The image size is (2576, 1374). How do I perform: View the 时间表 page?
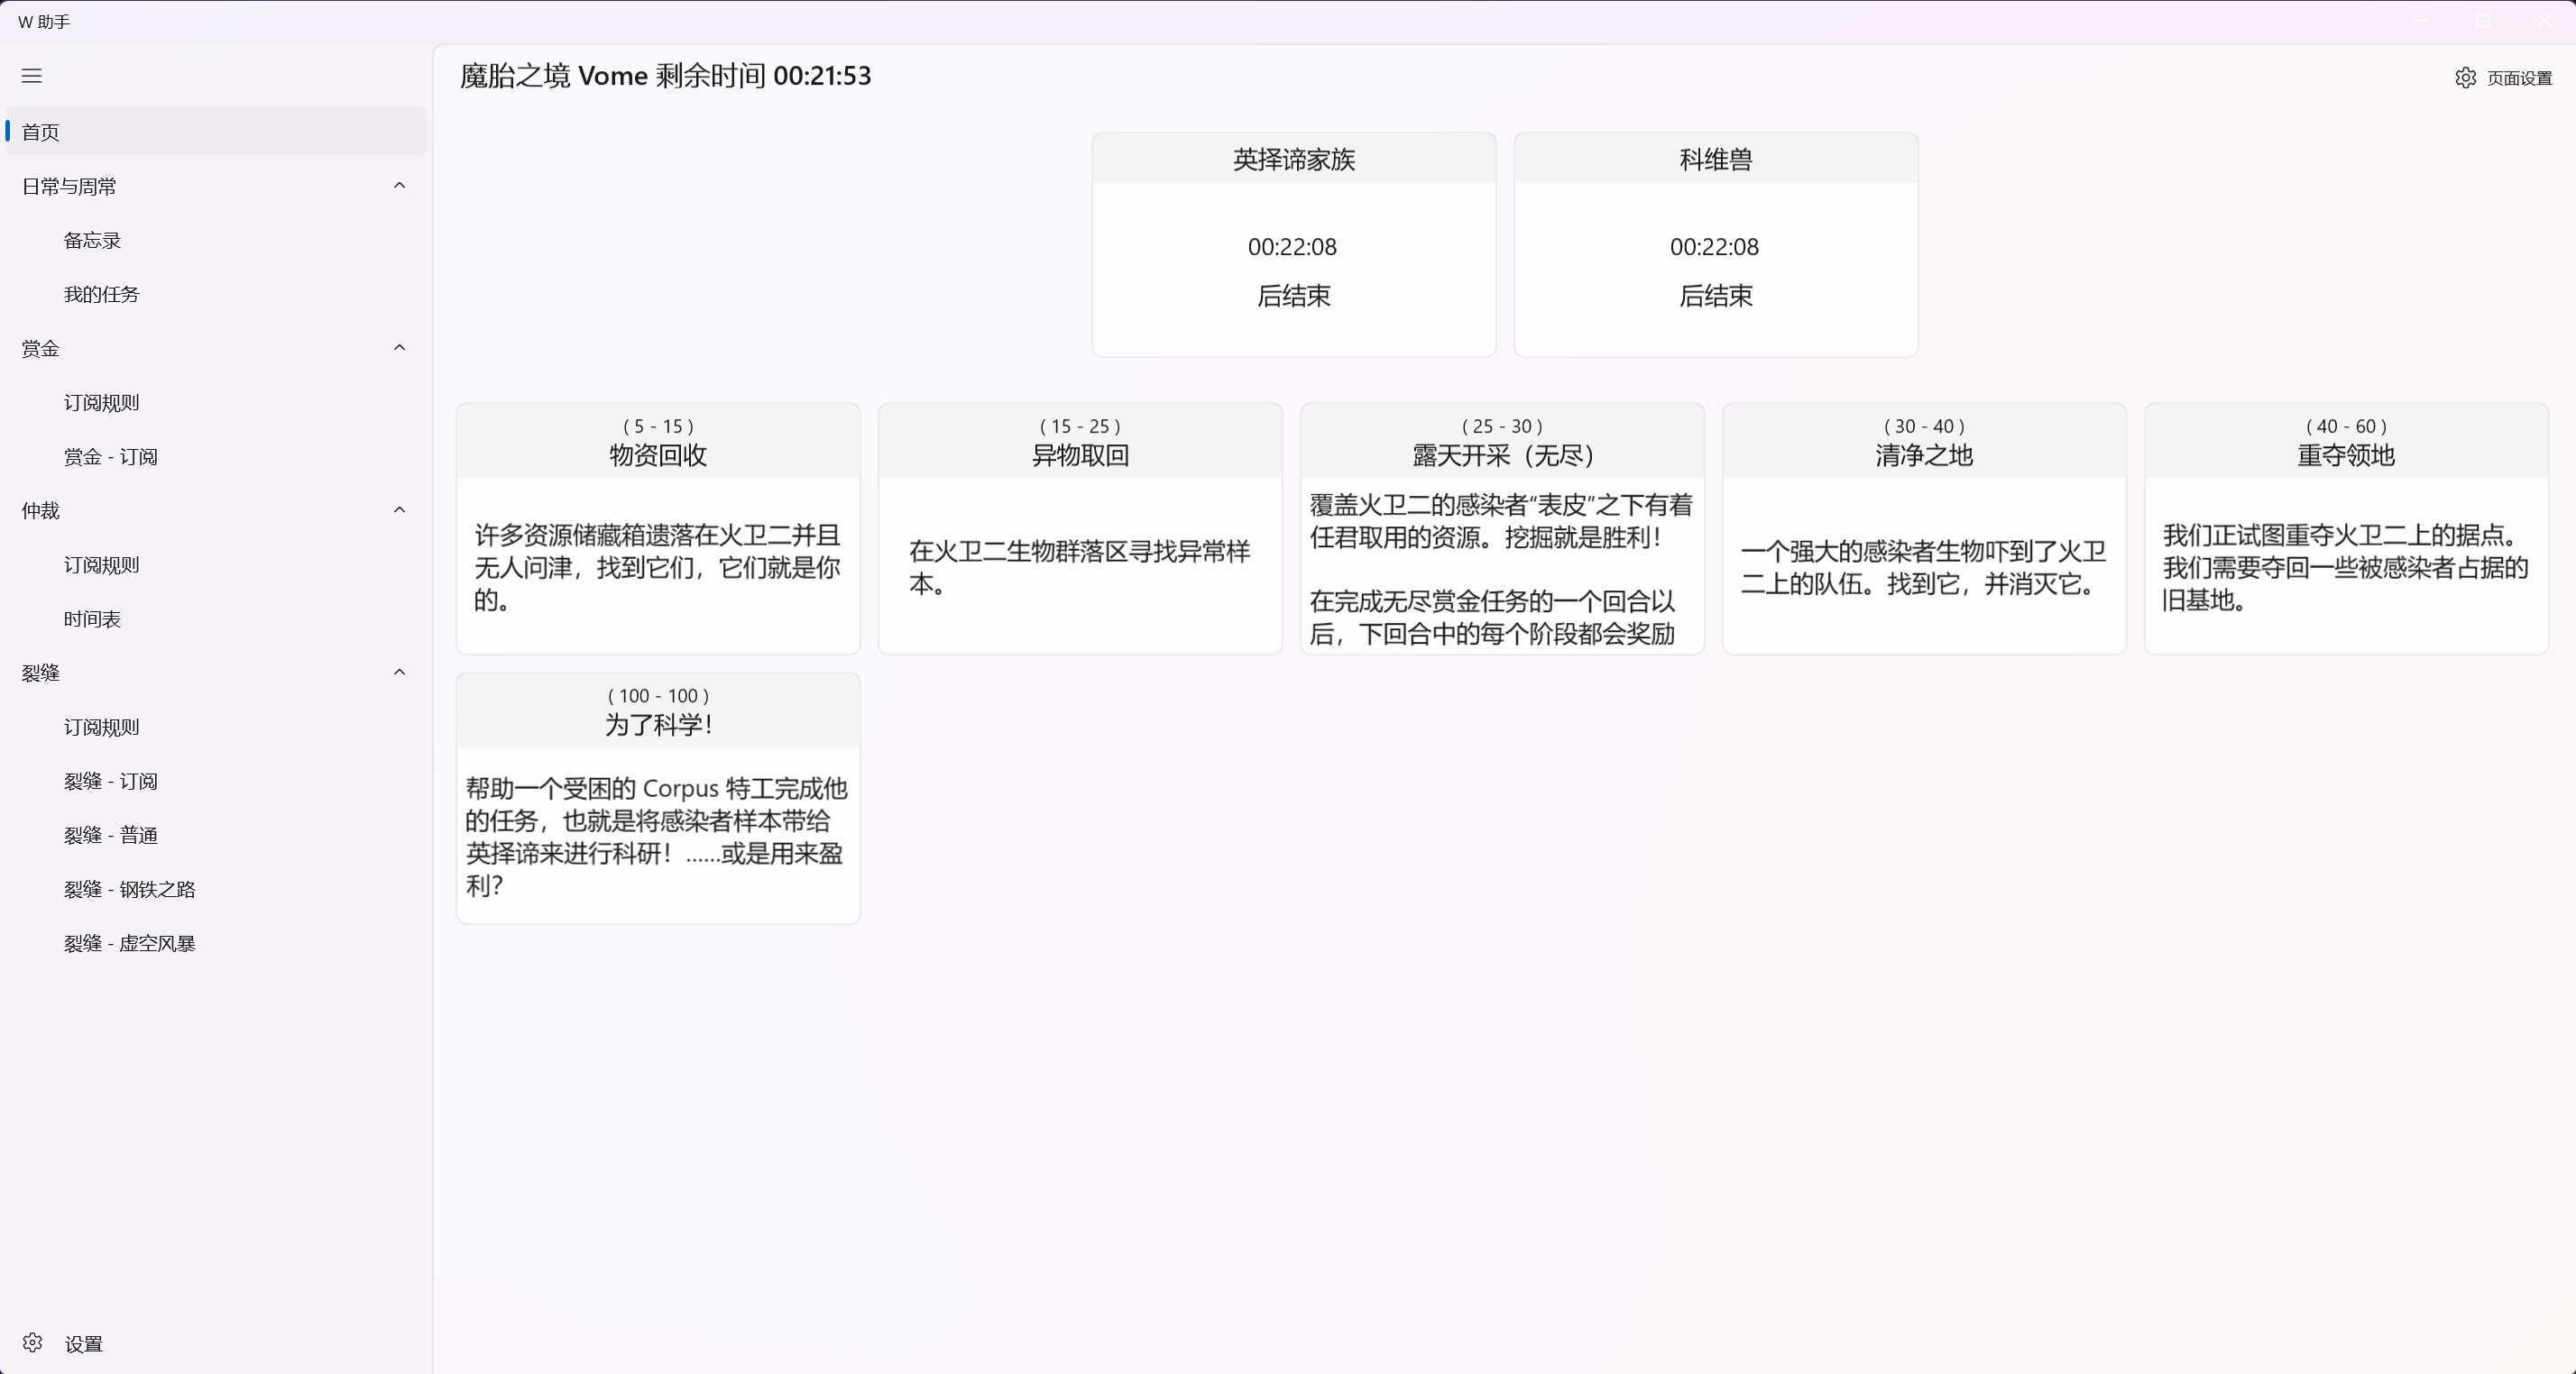(x=91, y=618)
